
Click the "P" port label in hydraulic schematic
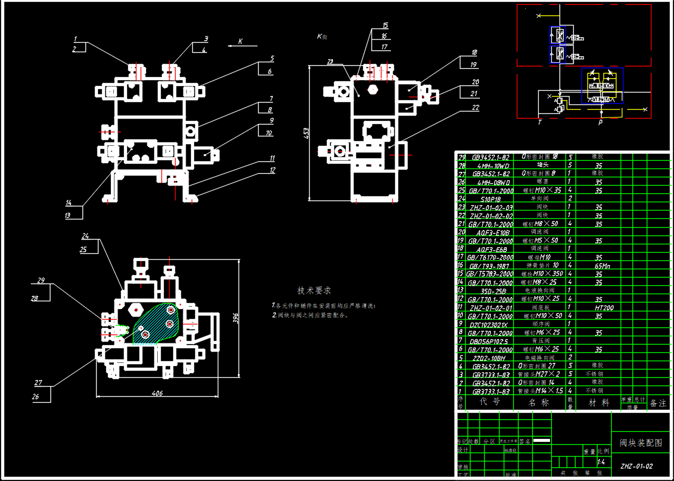[x=600, y=123]
